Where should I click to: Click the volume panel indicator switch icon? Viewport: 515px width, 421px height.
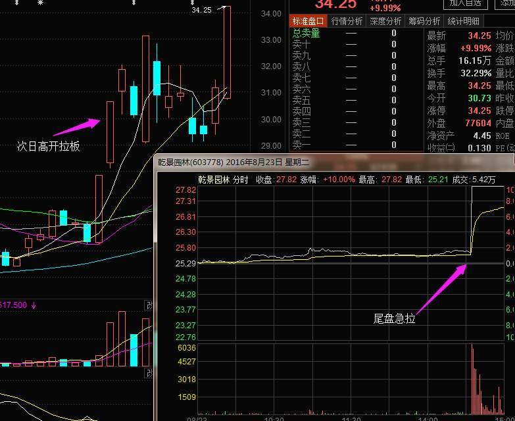[149, 305]
